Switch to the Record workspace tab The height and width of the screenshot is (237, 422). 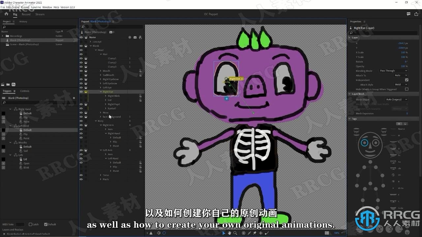point(26,14)
